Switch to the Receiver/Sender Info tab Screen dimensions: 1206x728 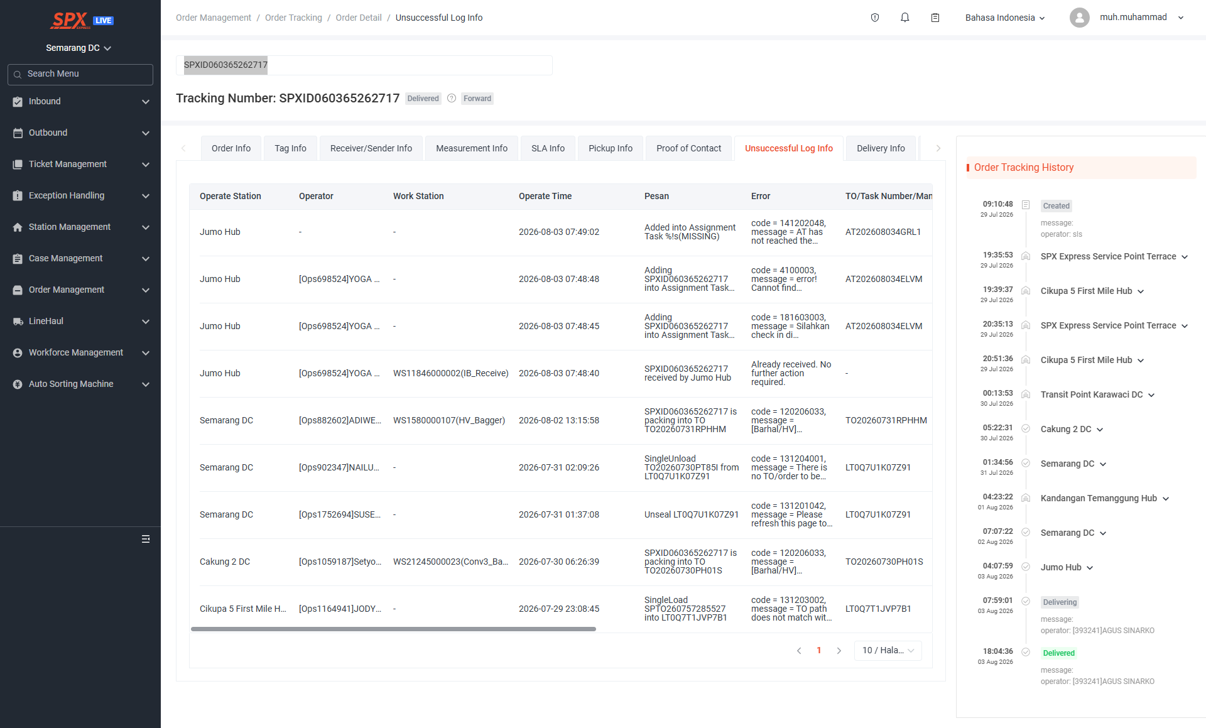coord(371,148)
